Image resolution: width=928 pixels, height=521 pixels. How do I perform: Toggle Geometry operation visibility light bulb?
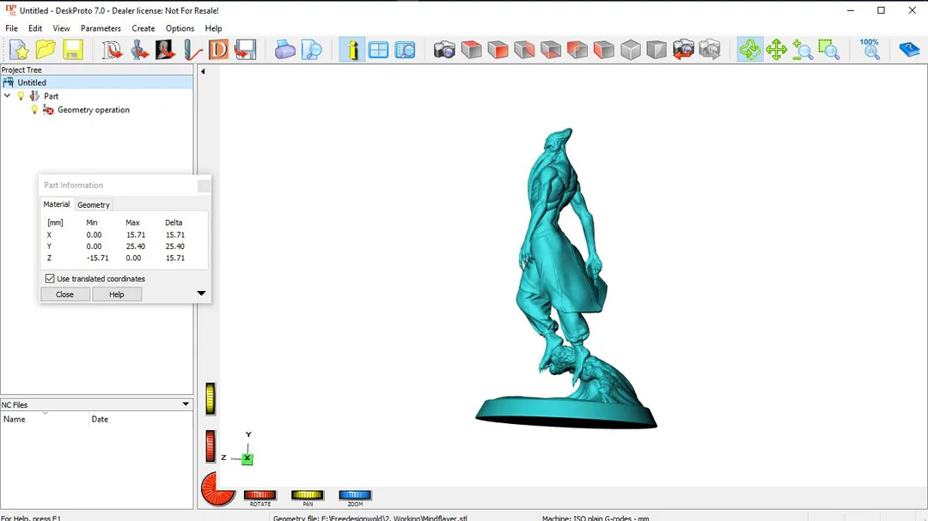coord(34,110)
